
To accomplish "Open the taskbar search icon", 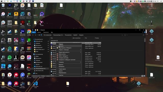I will click(5, 1).
